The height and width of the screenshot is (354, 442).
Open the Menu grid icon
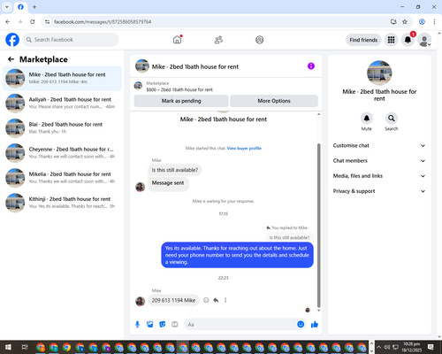(391, 40)
